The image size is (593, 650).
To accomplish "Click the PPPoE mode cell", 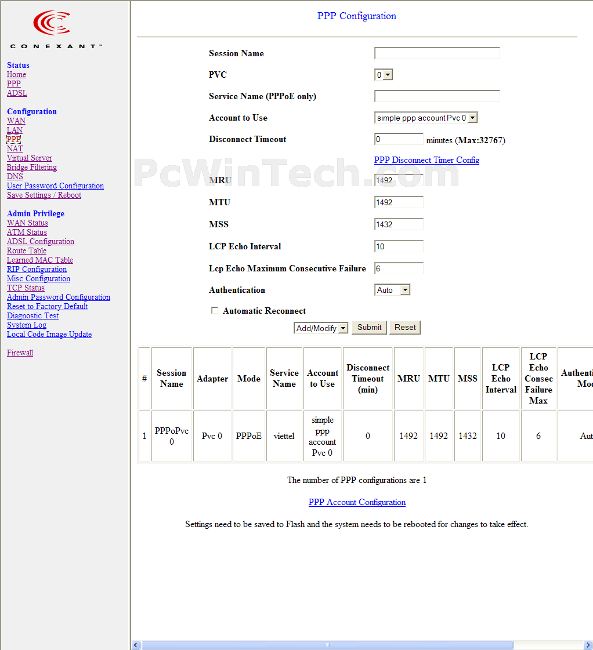I will (249, 436).
